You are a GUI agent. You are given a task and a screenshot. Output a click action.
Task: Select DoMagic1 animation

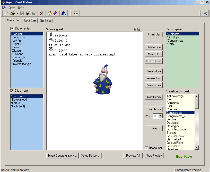(180, 123)
